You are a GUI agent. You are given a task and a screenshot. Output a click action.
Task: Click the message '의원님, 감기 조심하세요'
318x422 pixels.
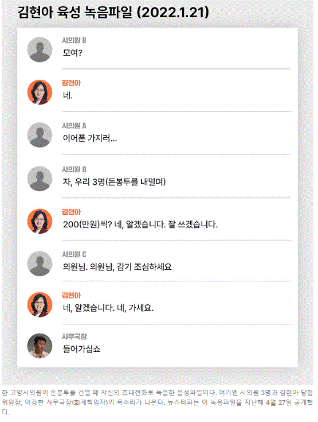coord(117,267)
